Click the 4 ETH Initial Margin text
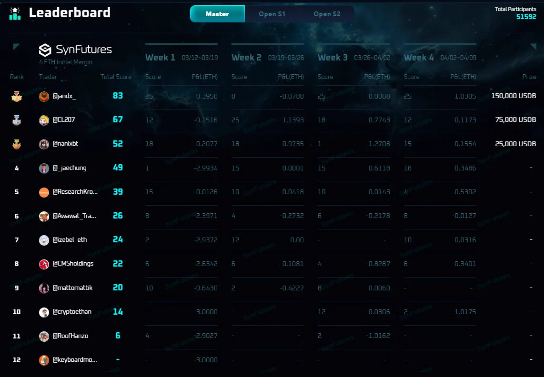Viewport: 544px width, 377px height. point(66,62)
